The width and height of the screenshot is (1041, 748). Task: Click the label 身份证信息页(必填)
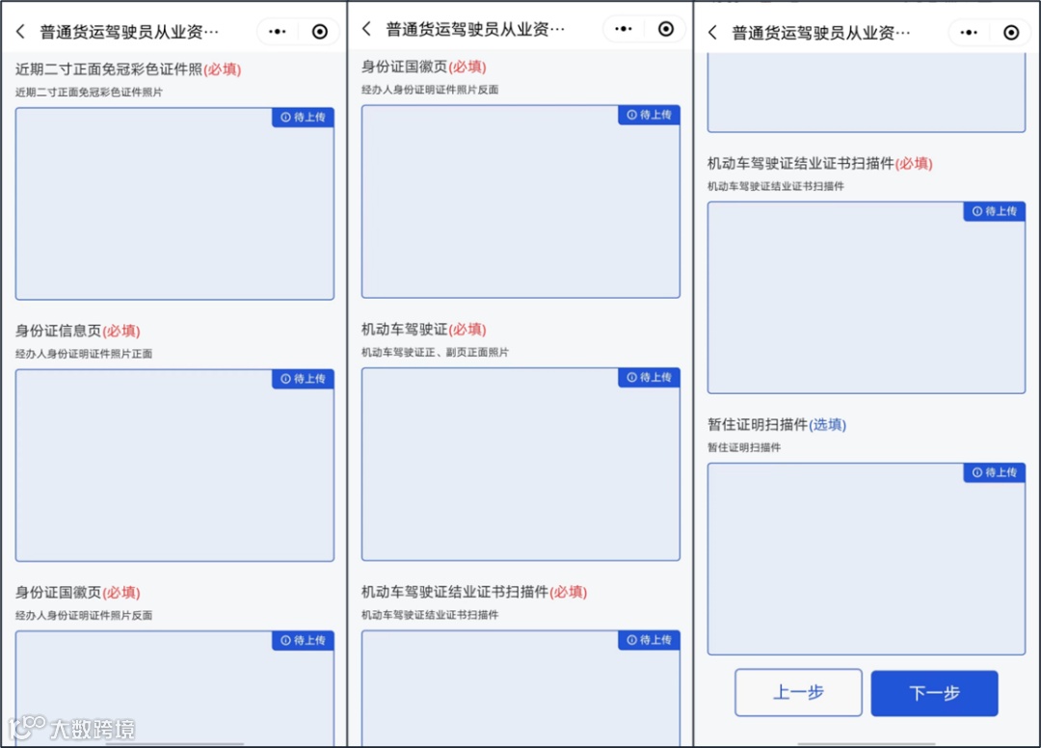78,331
